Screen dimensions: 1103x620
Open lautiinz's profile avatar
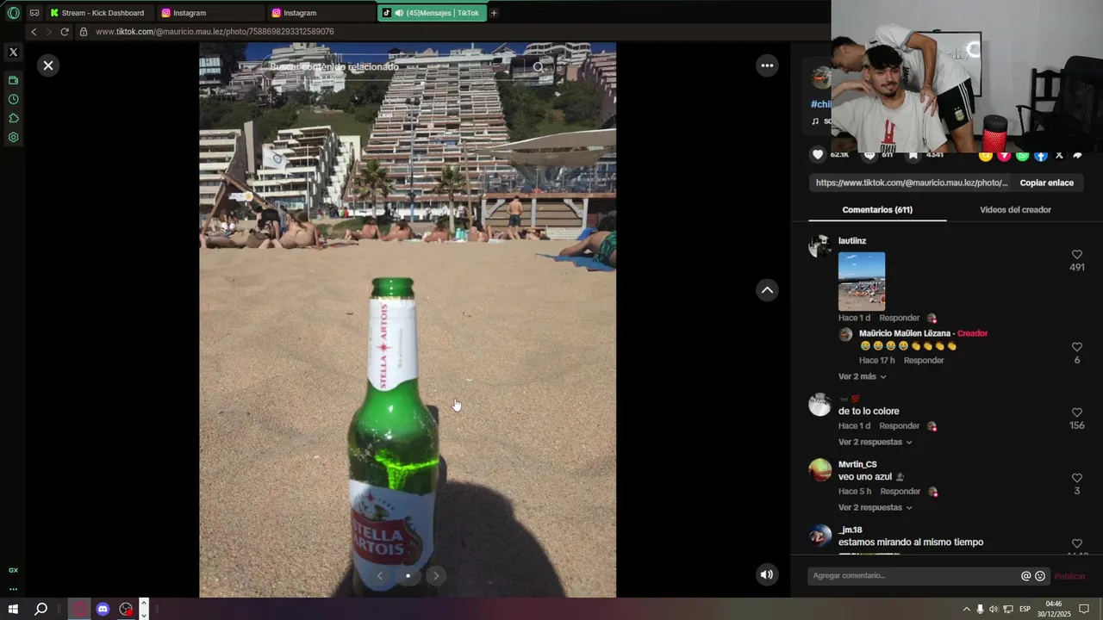tap(819, 245)
